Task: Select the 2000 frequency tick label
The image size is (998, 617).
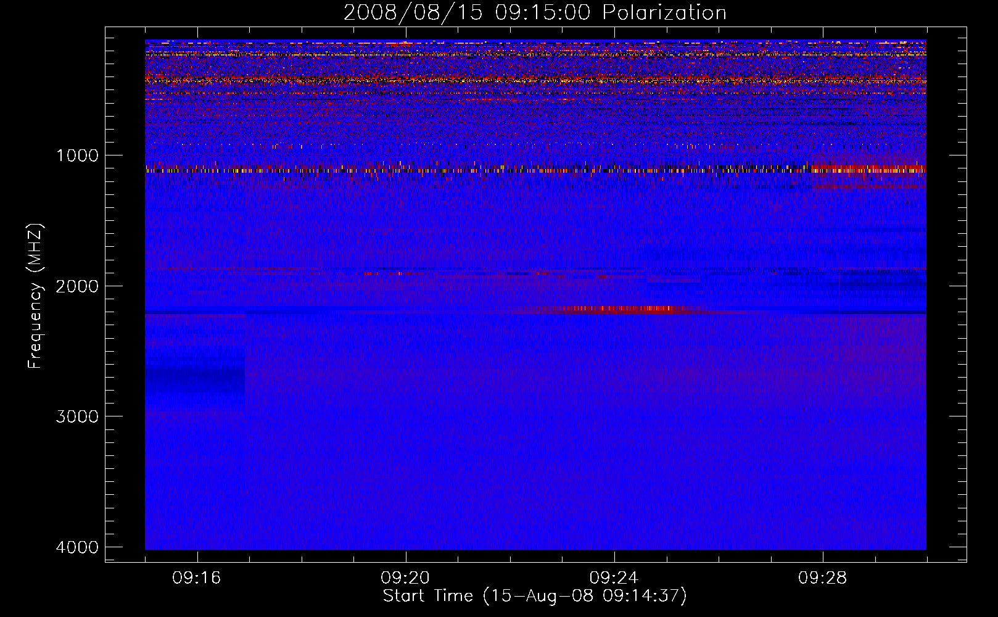Action: tap(77, 286)
